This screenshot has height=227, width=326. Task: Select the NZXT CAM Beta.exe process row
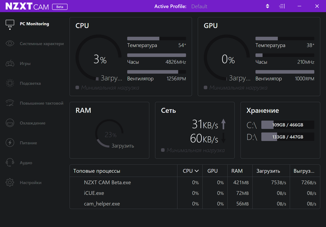click(x=107, y=182)
